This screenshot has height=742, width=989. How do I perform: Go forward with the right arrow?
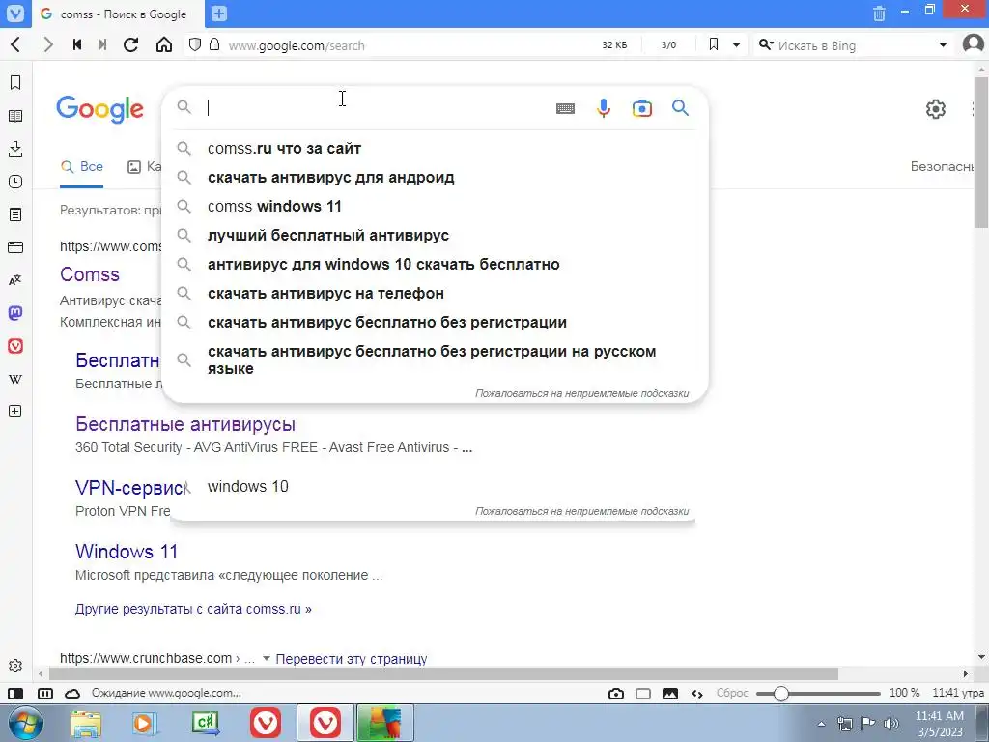click(x=48, y=44)
